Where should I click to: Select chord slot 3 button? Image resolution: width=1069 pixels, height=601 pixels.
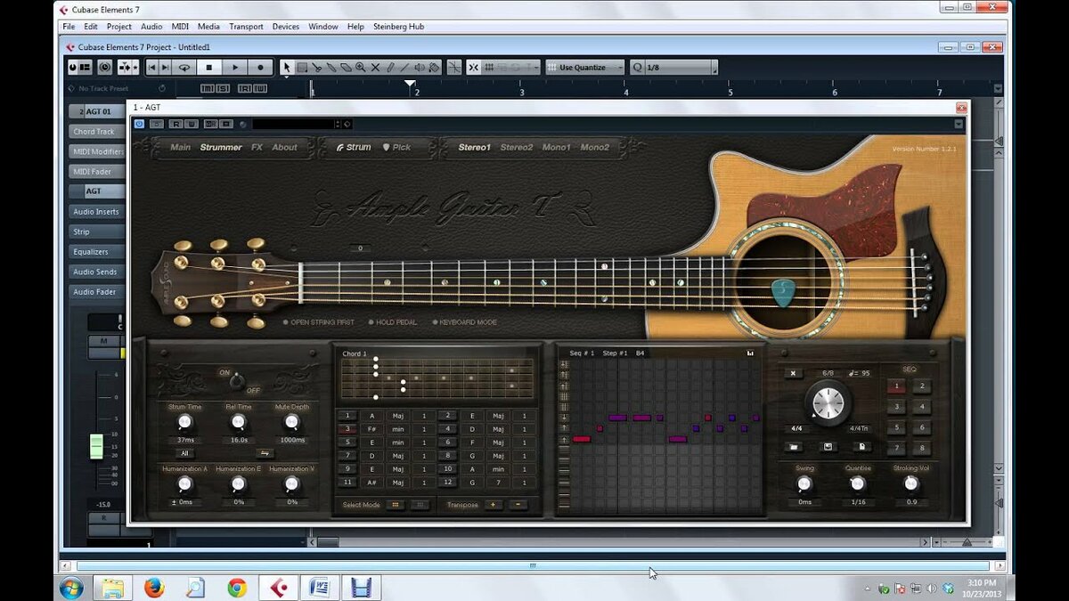(x=347, y=429)
